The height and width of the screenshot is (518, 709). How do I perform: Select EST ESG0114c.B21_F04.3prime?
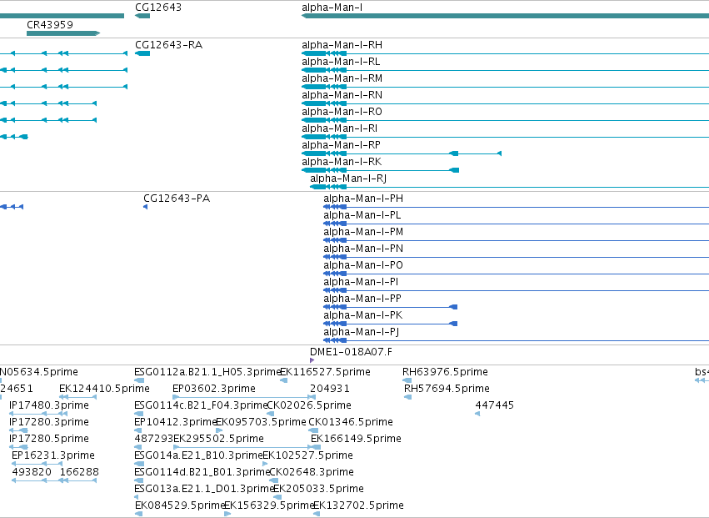pos(202,405)
